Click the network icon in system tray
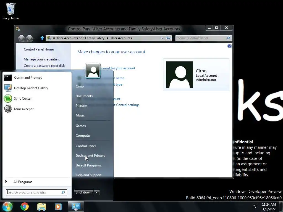 coord(255,206)
